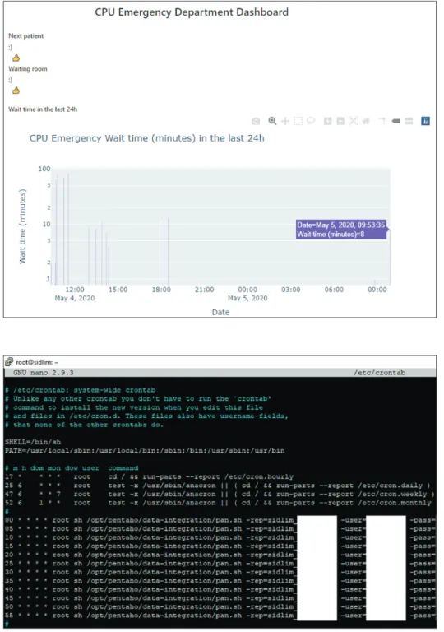Click the pan.sh crontab row for minute 30
Image resolution: width=444 pixels, height=632 pixels.
(220, 572)
